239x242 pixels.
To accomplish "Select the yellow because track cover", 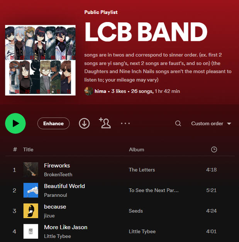I will [31, 211].
